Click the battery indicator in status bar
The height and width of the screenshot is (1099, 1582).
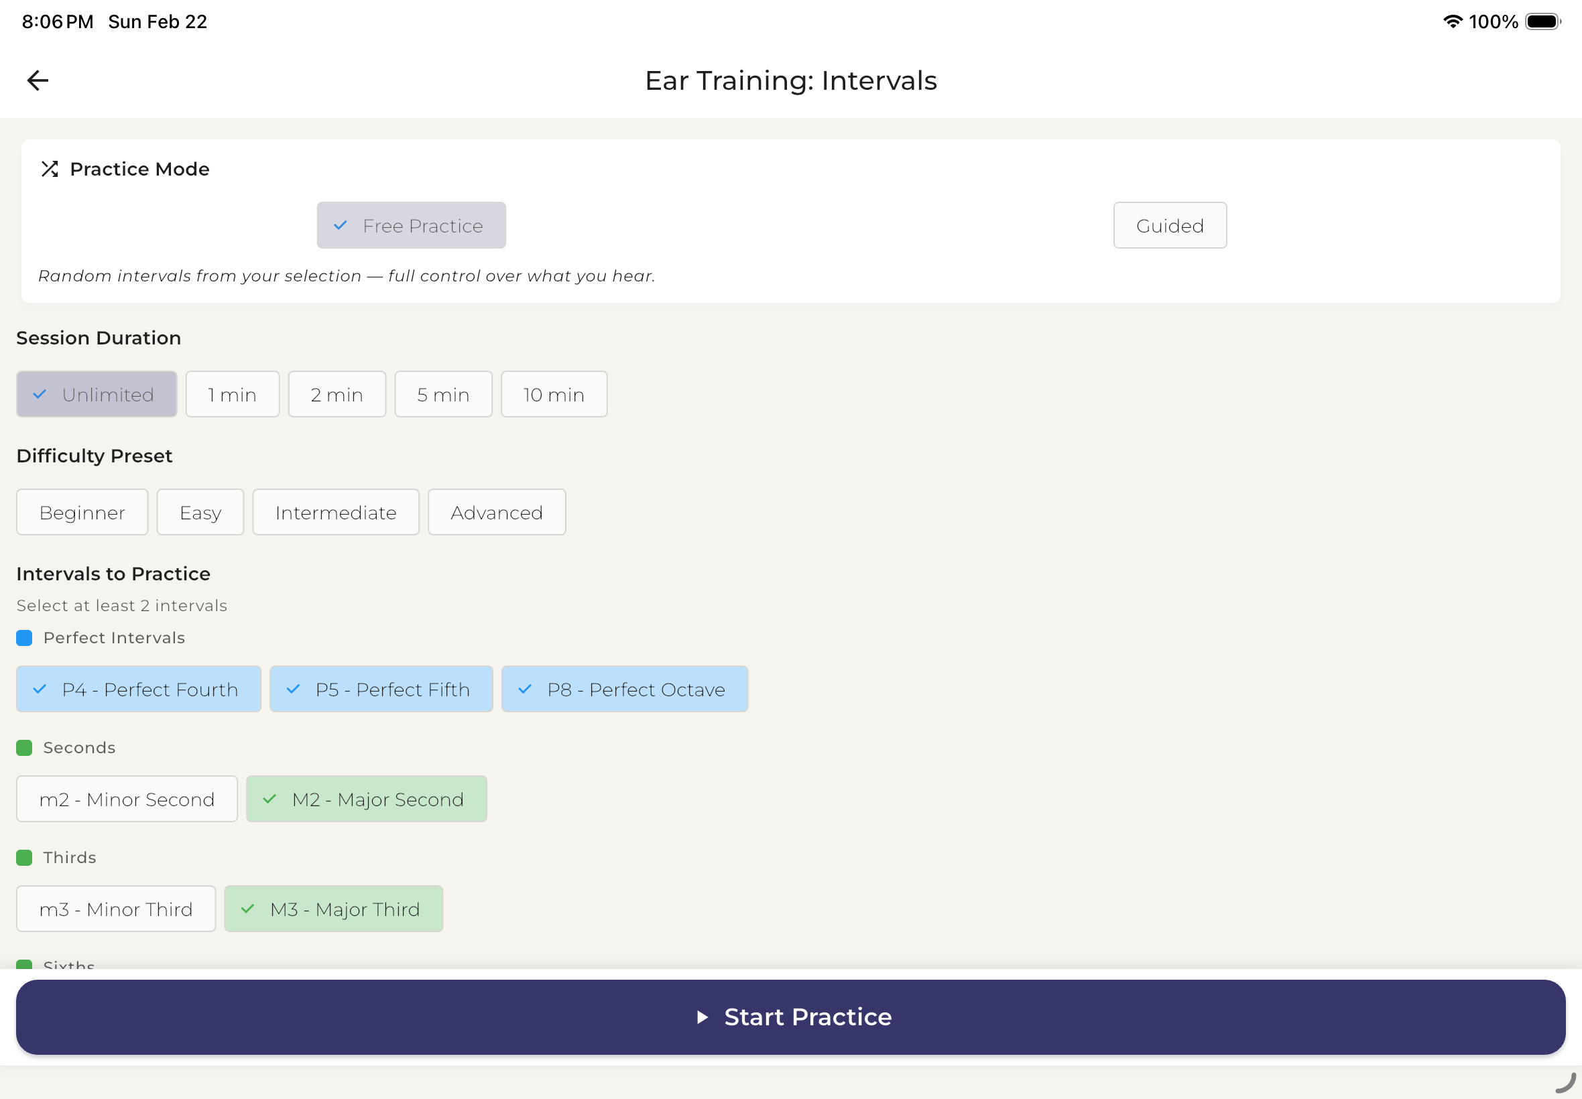pyautogui.click(x=1542, y=21)
